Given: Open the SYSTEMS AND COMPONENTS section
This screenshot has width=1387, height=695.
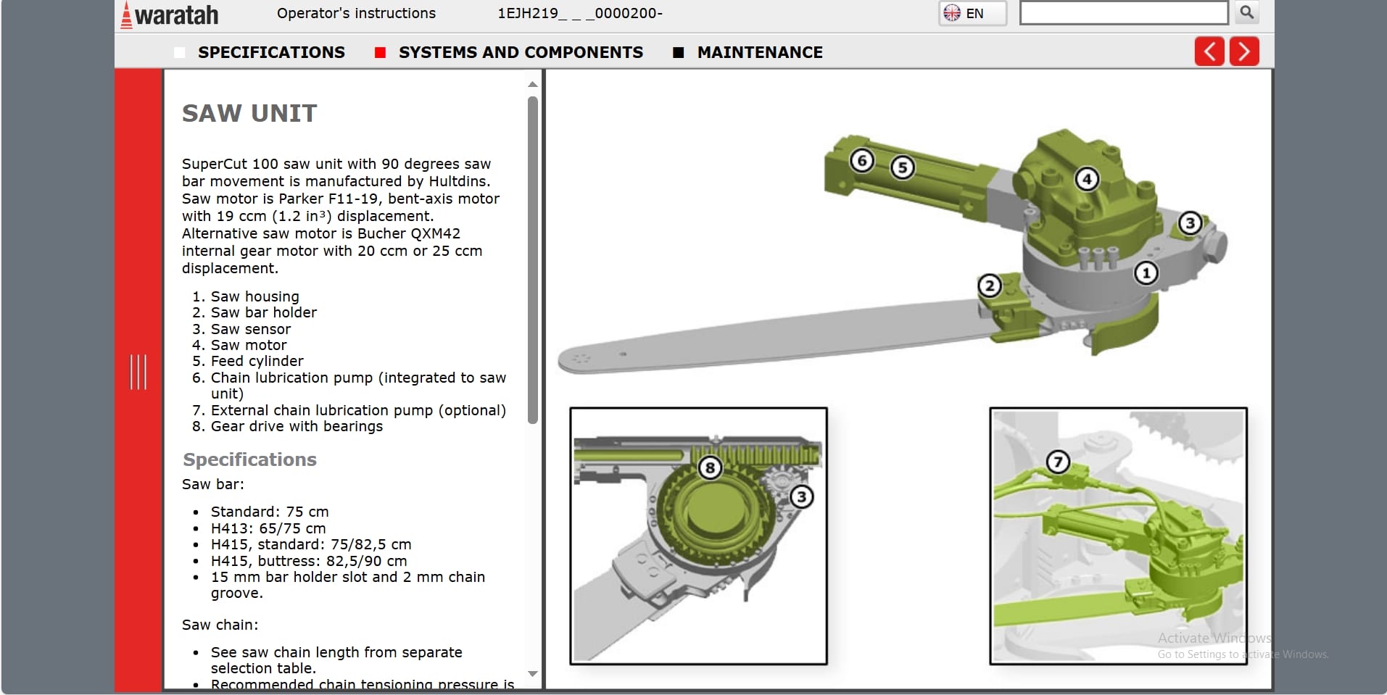Looking at the screenshot, I should click(x=521, y=52).
